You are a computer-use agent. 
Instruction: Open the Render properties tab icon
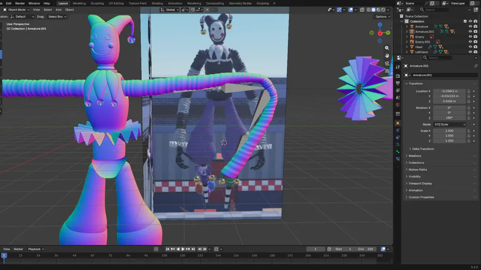[x=398, y=76]
